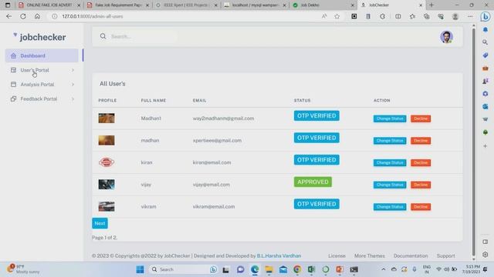
Task: Open Excel from the taskbar
Action: point(311,269)
